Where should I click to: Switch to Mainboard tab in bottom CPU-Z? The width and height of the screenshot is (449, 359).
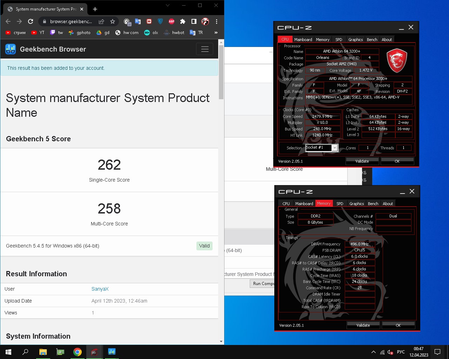[304, 204]
